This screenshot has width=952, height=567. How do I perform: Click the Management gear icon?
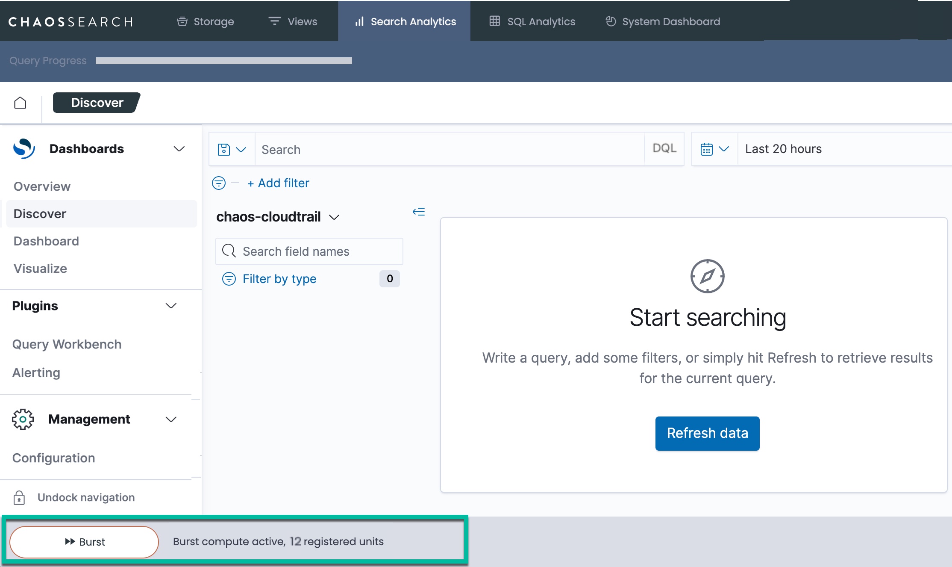(23, 419)
